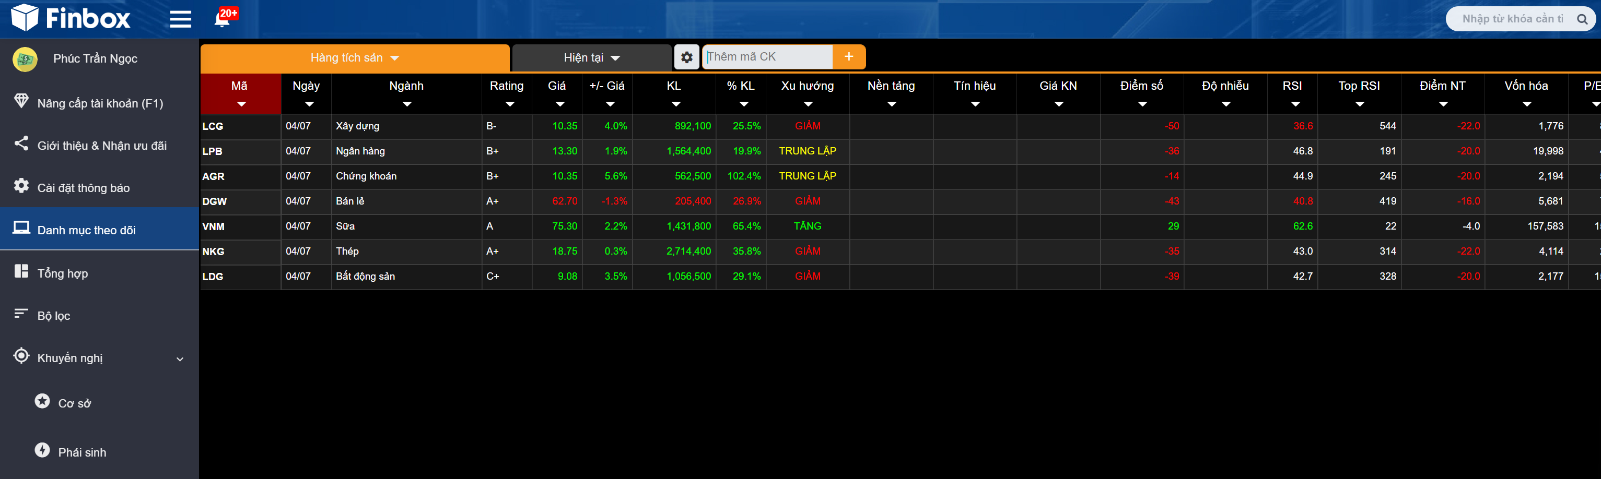
Task: Open the LCG stock symbol
Action: (x=213, y=126)
